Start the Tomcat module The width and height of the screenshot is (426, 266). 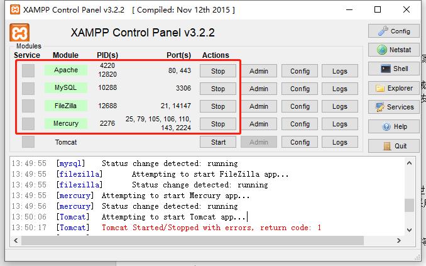pos(218,142)
